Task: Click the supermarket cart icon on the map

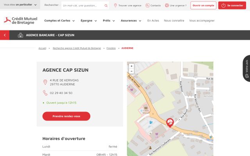Action: pyautogui.click(x=157, y=134)
